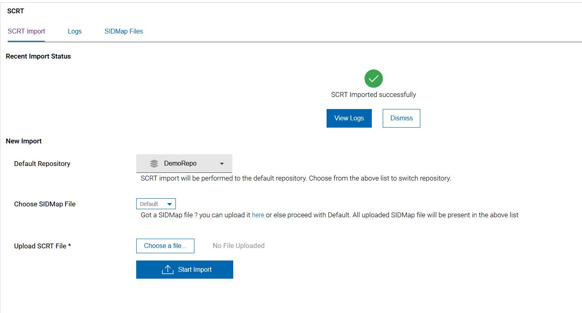Dismiss the recent import status
The image size is (582, 313).
coord(401,118)
